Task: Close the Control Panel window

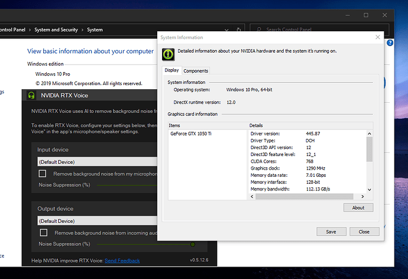Action: [384, 15]
